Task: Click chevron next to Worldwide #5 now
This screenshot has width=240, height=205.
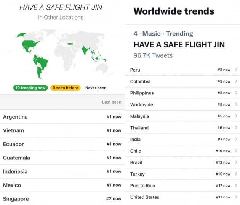Action: click(x=236, y=104)
